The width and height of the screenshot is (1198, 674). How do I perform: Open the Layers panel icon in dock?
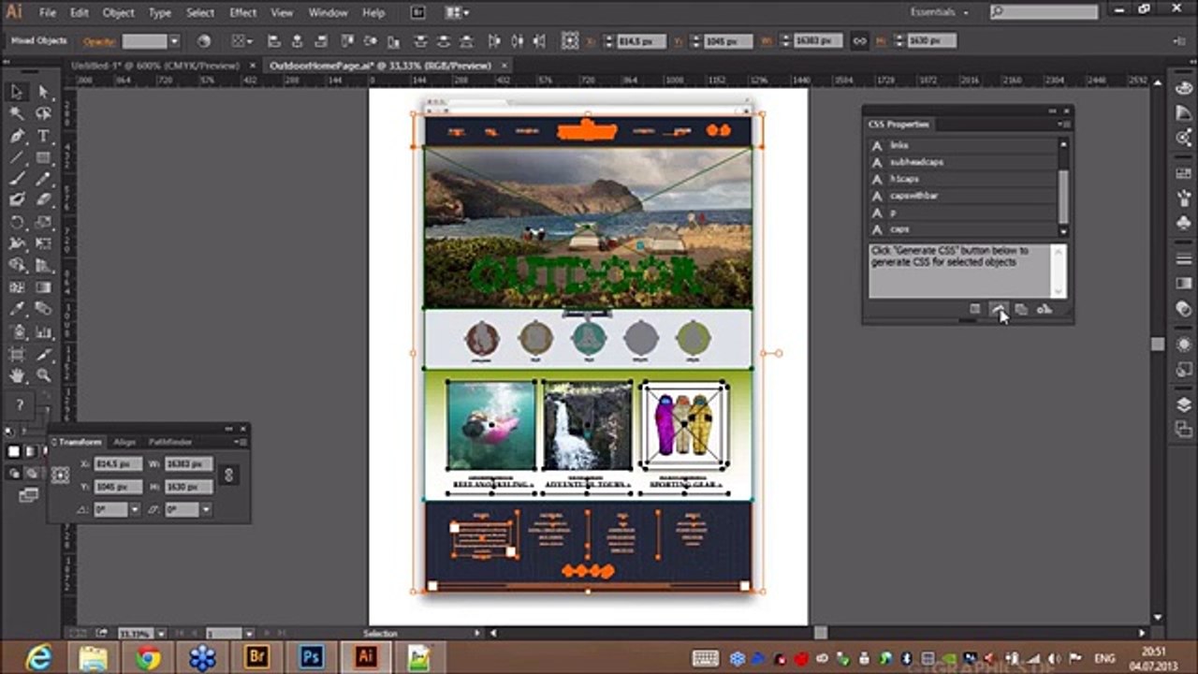pyautogui.click(x=1183, y=404)
